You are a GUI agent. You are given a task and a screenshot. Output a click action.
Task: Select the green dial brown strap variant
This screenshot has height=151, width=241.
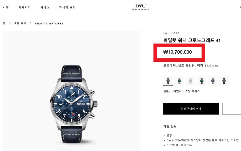click(201, 81)
